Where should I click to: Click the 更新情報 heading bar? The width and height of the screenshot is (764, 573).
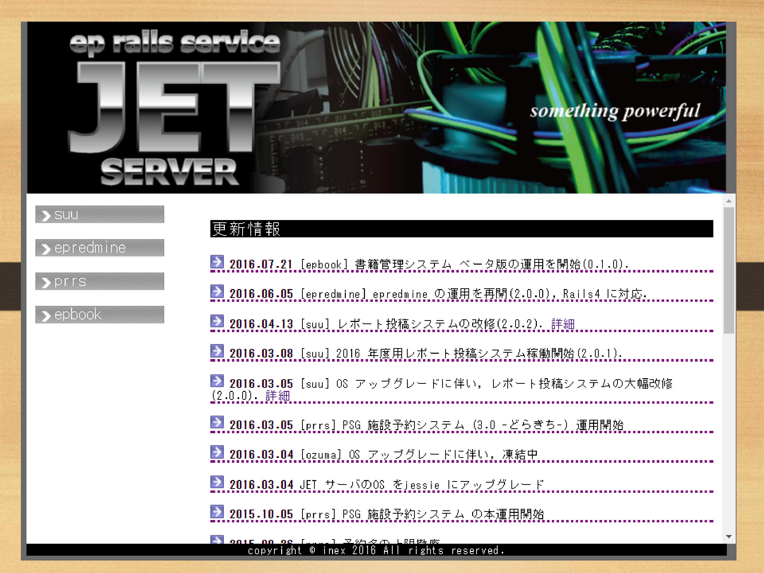point(461,229)
